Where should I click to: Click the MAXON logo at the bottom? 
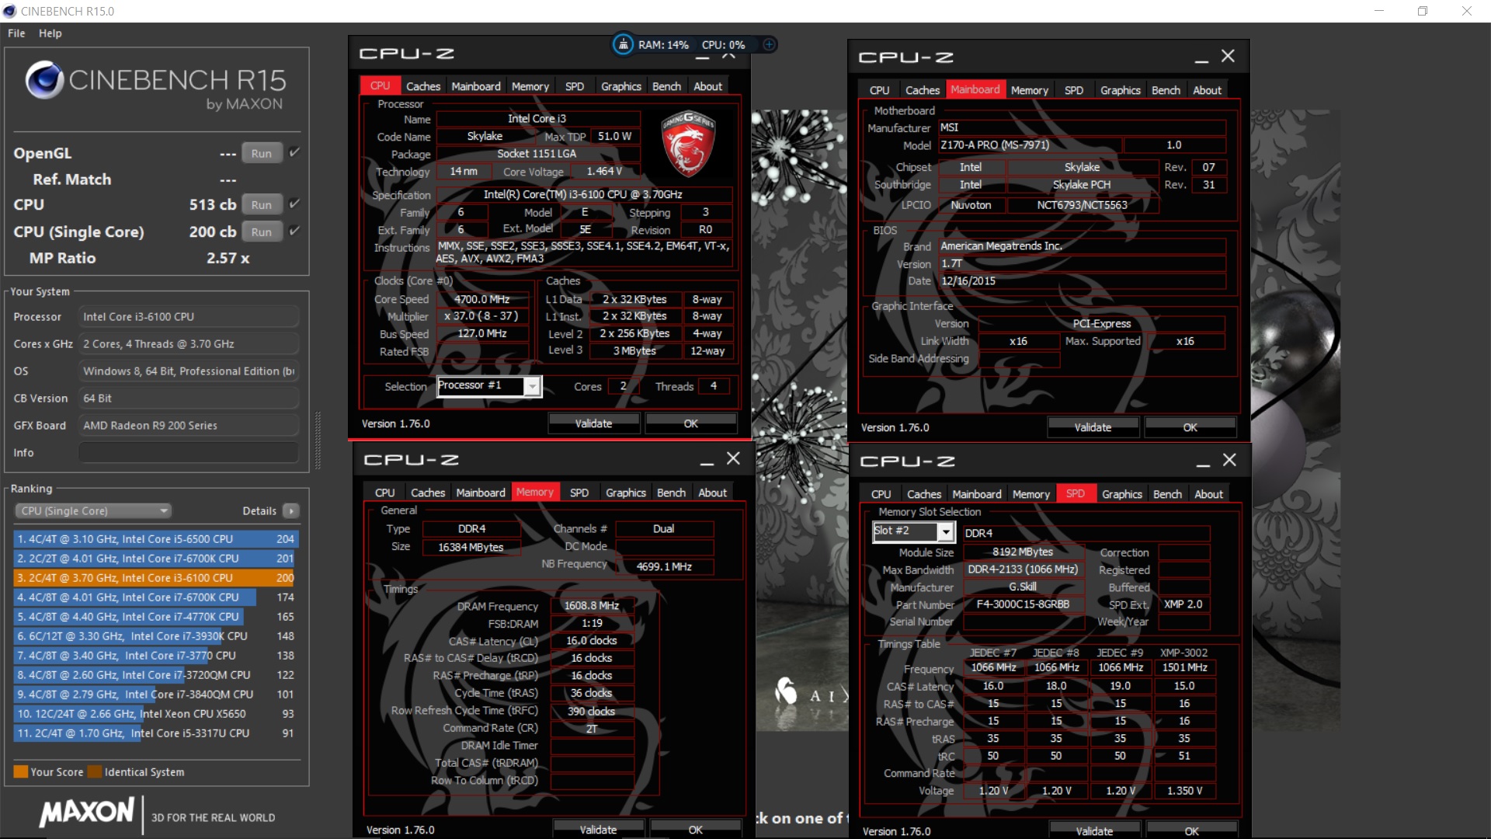[x=87, y=813]
